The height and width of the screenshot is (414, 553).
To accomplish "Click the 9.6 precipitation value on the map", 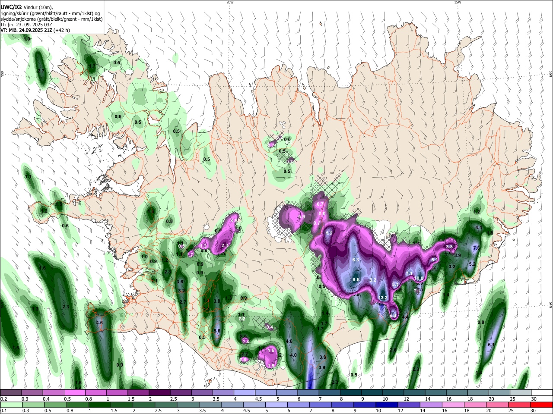I will coord(356,279).
